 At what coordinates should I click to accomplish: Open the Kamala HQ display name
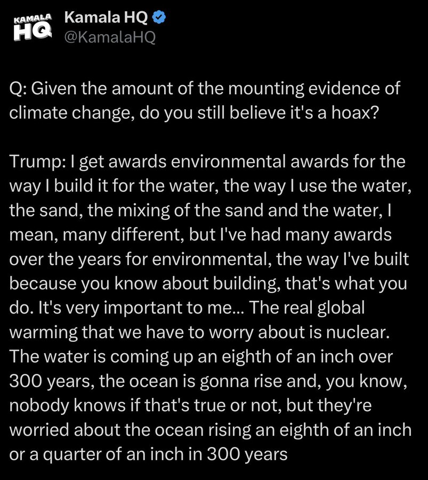[107, 18]
